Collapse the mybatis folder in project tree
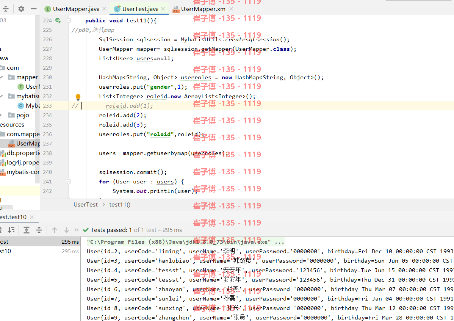Image resolution: width=454 pixels, height=321 pixels. [2, 96]
